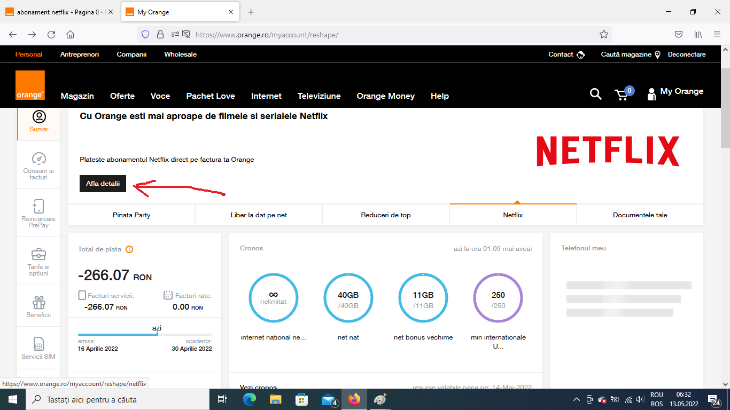Select the nelimitat internet national gauge
The height and width of the screenshot is (410, 730).
pos(273,298)
